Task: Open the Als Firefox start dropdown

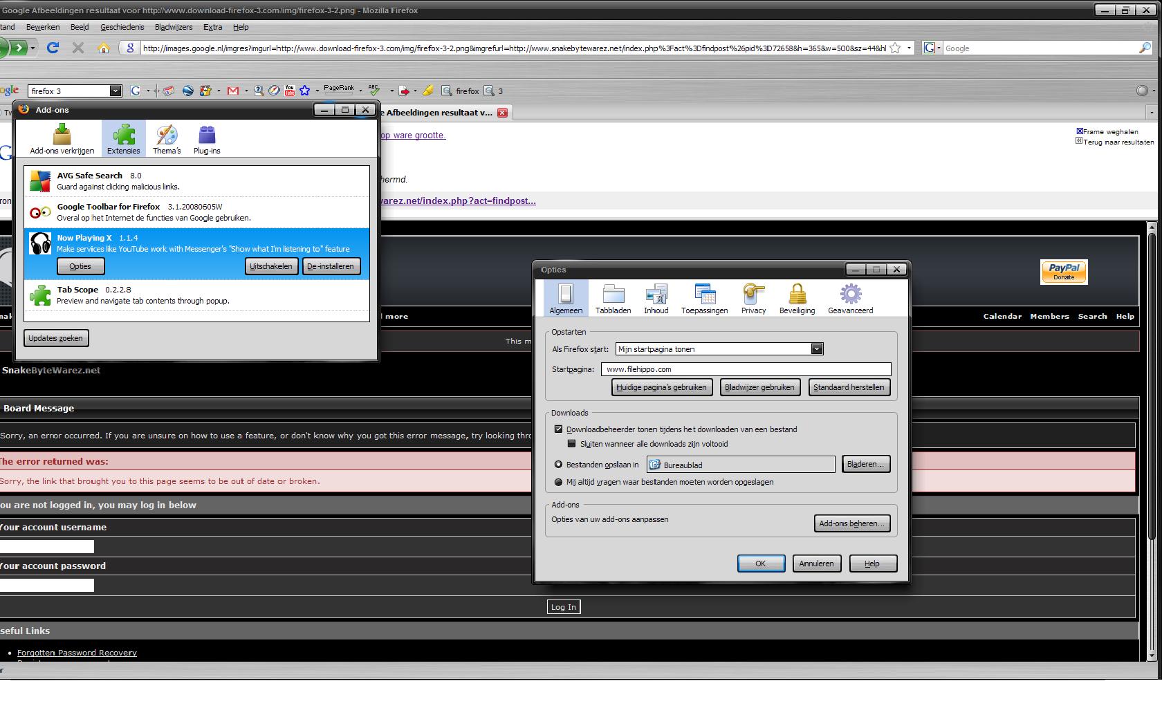Action: [719, 349]
